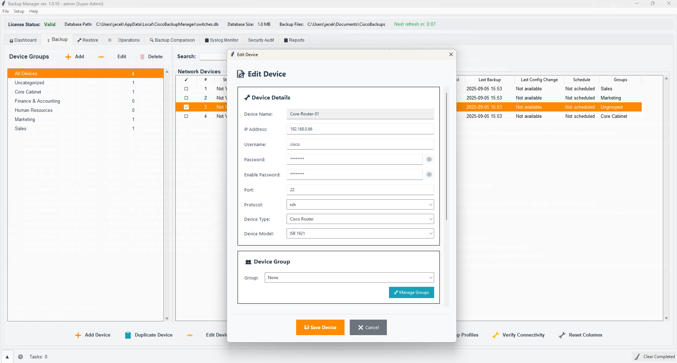Click the clipboard icon on Duplicate Device
This screenshot has width=677, height=363.
tap(128, 335)
